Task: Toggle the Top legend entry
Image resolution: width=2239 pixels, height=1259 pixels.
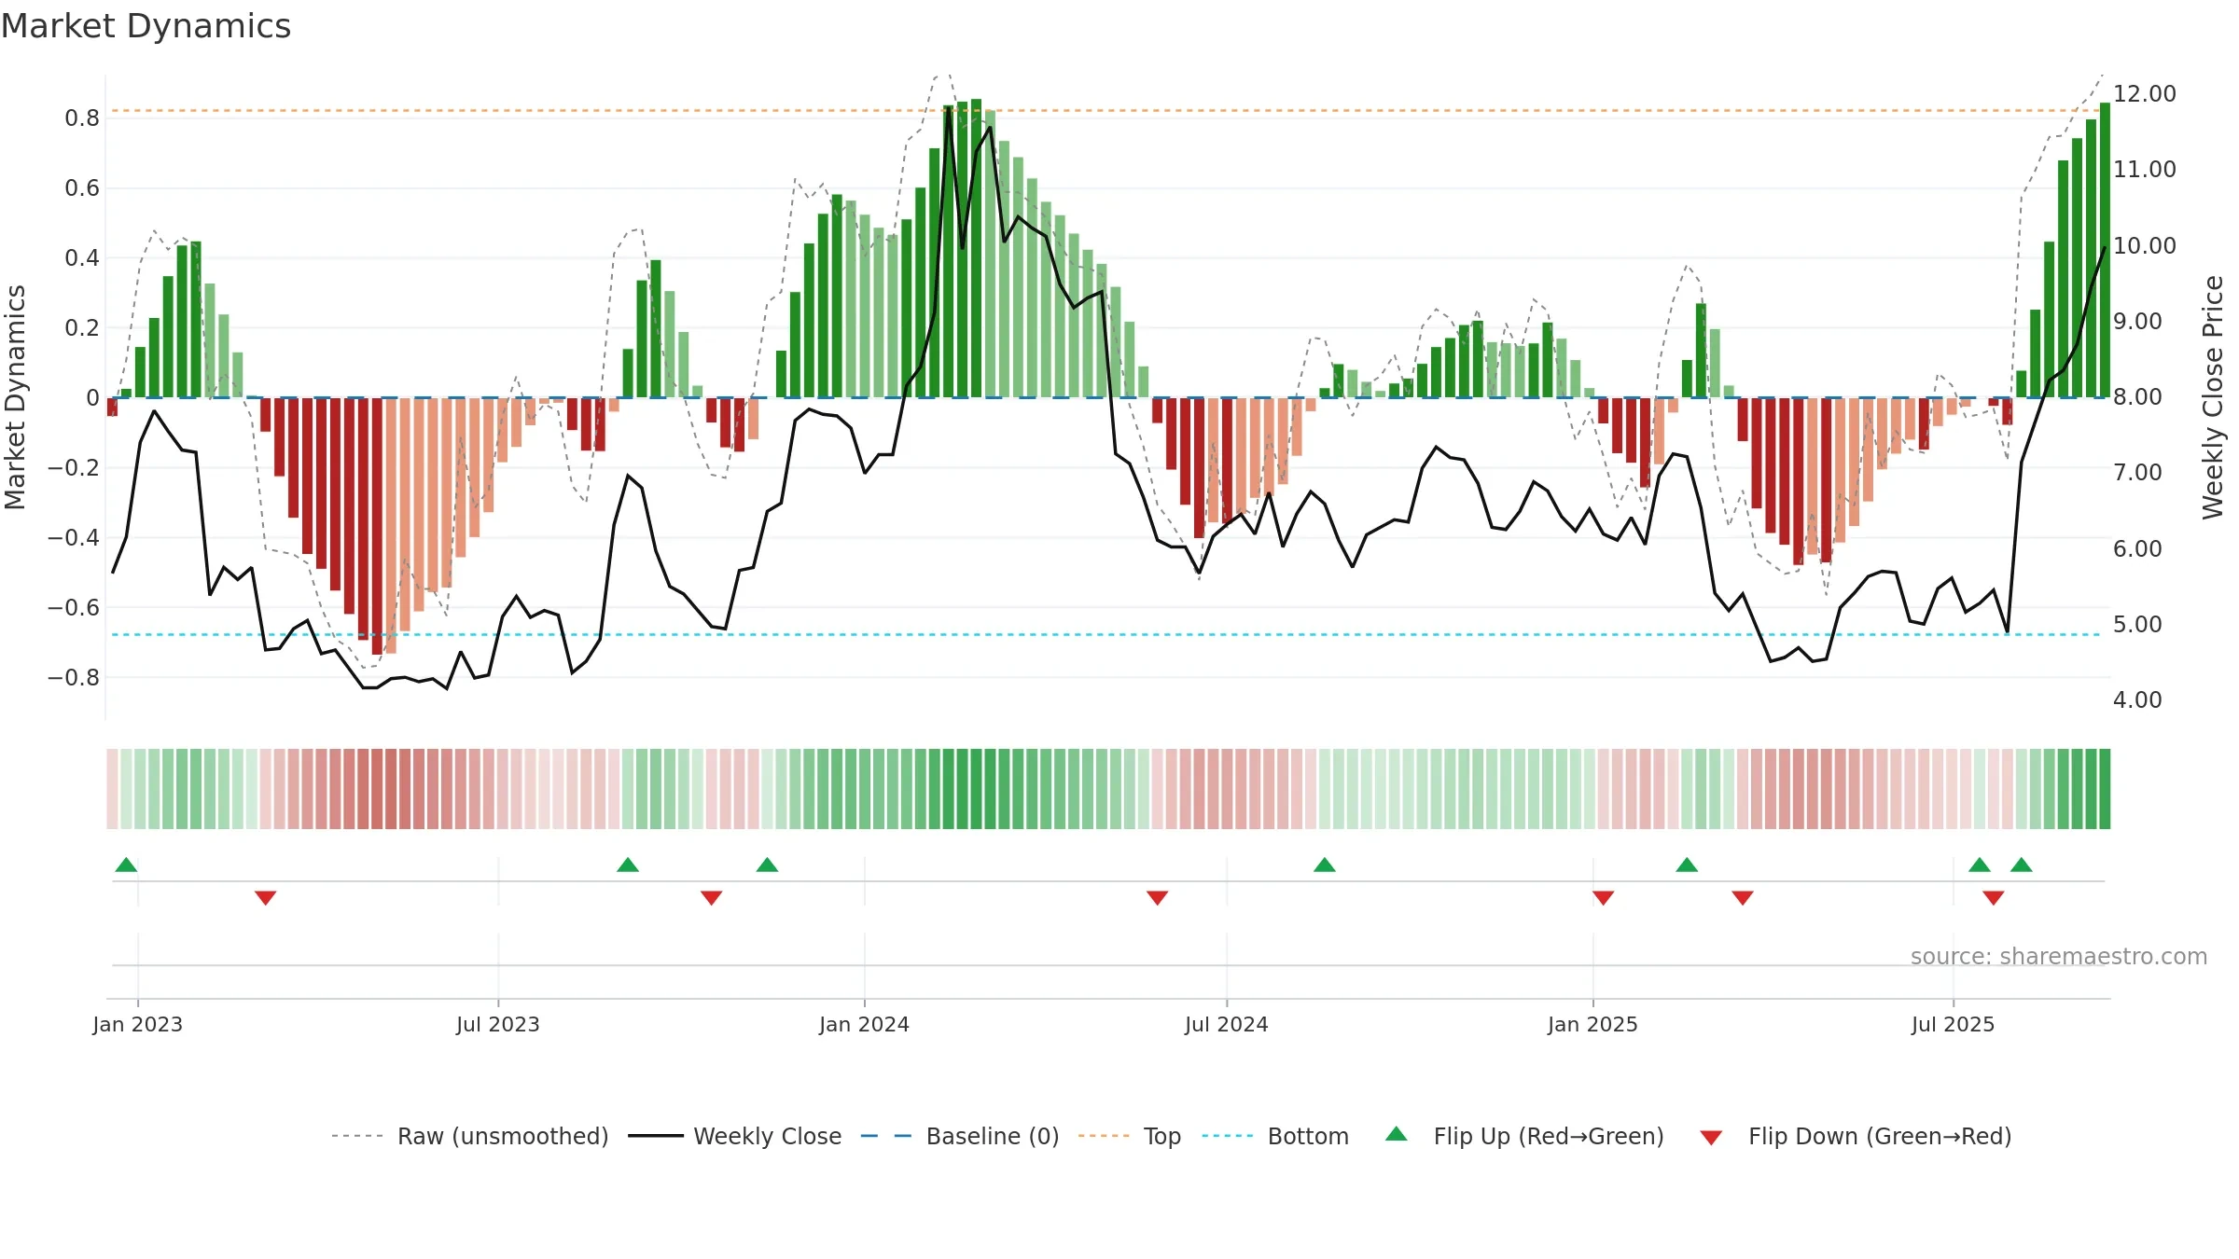Action: [1129, 1136]
